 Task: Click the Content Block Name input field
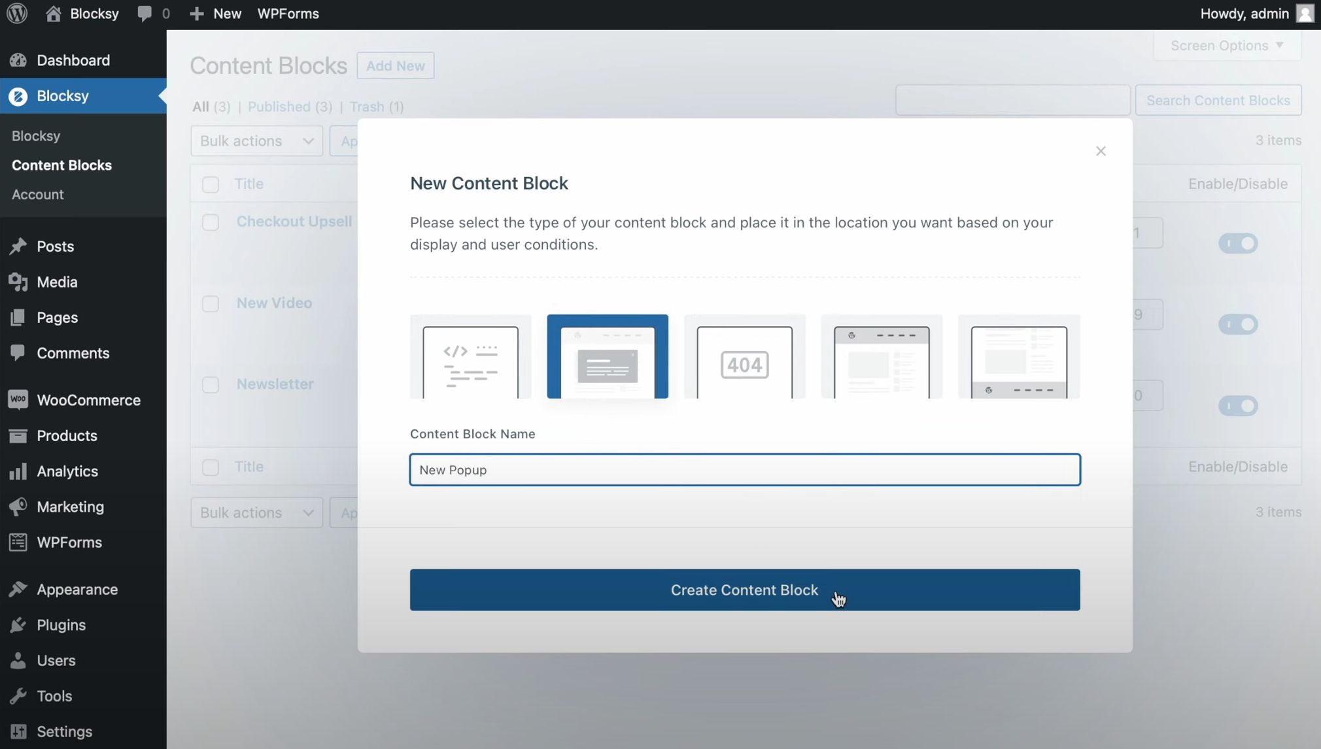tap(744, 469)
